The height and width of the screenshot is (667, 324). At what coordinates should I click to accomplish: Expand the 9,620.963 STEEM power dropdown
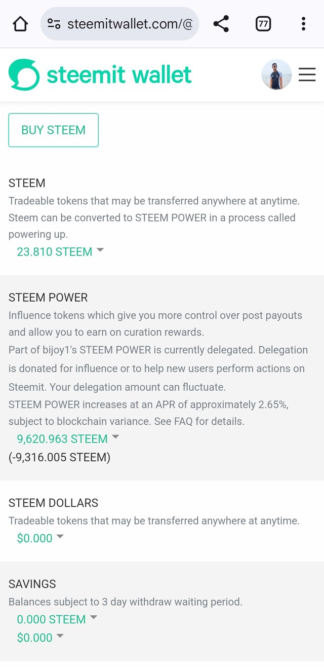tap(68, 439)
